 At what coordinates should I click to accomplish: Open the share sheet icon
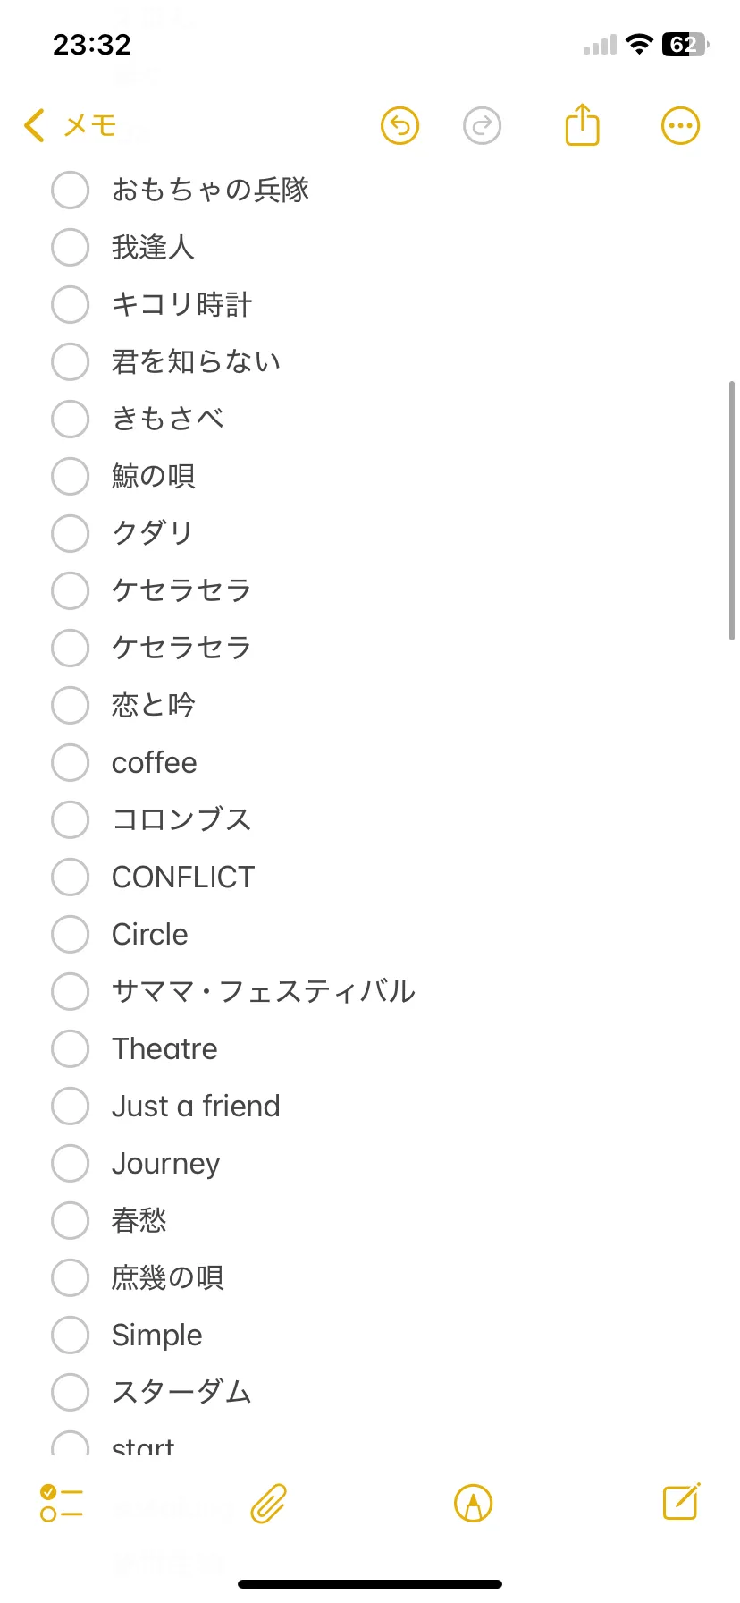[582, 124]
